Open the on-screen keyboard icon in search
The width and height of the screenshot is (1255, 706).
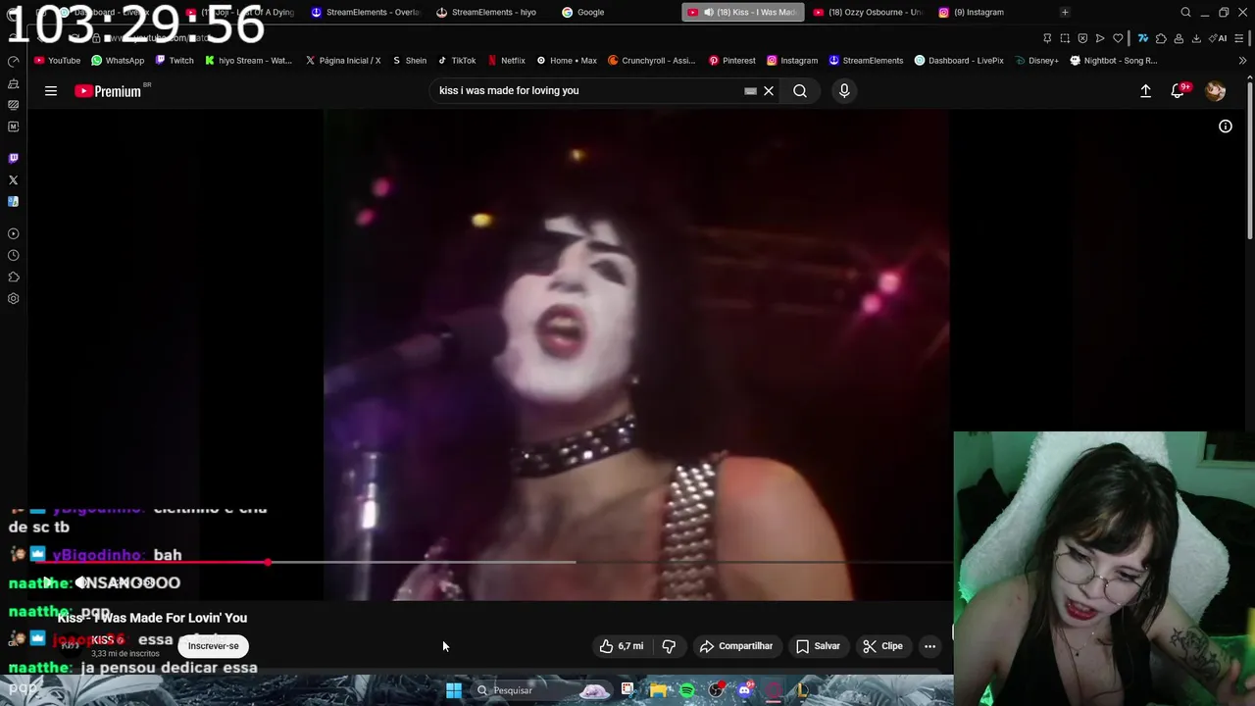[x=750, y=91]
